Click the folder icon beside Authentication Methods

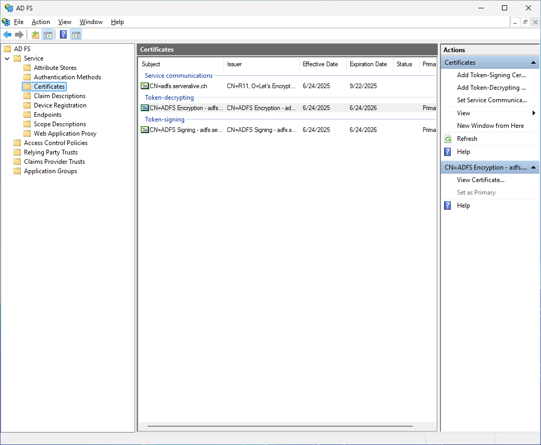27,77
